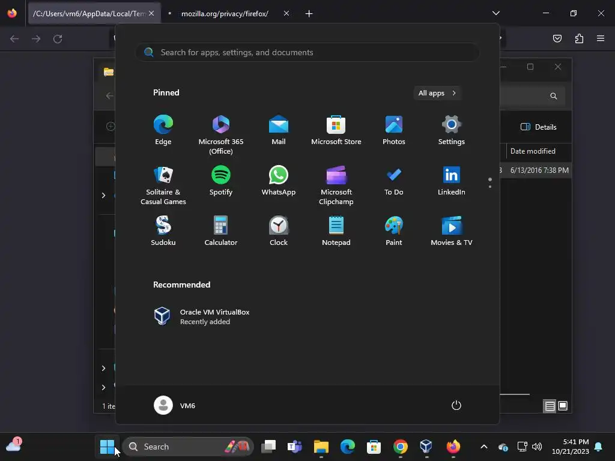Switch to the mozilla.org/privacy/firefox tab
Image resolution: width=615 pixels, height=461 pixels.
[225, 14]
